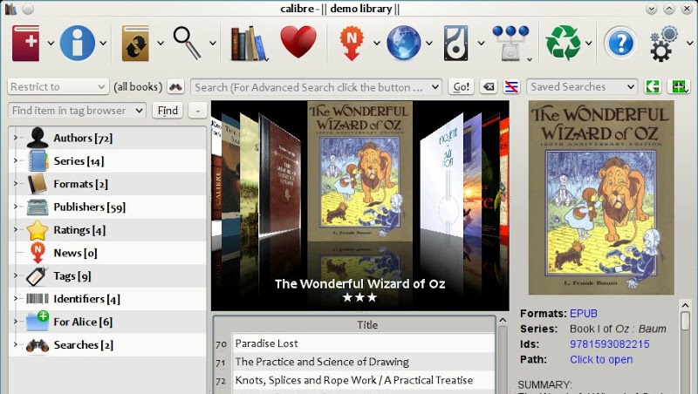Click the Connect/Share icon
Screen dimensions: 698x394
pyautogui.click(x=510, y=43)
